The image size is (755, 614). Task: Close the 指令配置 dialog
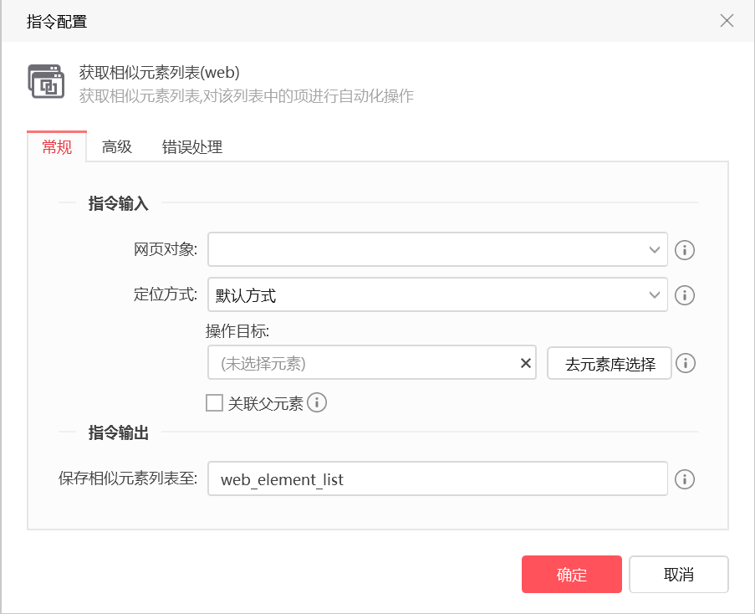(x=727, y=21)
